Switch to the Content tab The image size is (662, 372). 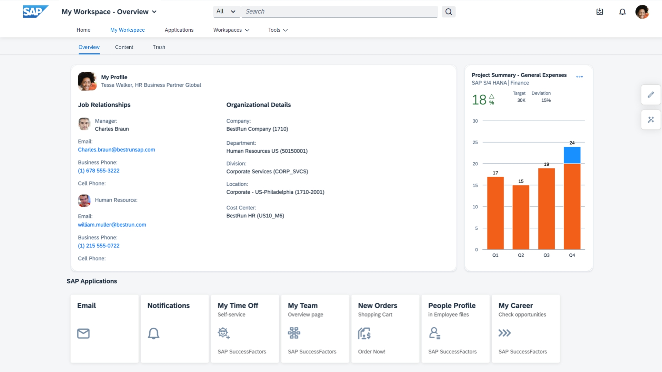pos(124,47)
